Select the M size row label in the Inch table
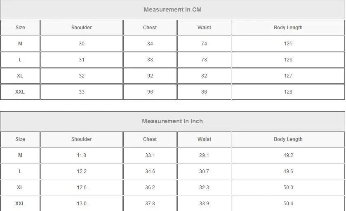346x211 pixels. [x=20, y=155]
